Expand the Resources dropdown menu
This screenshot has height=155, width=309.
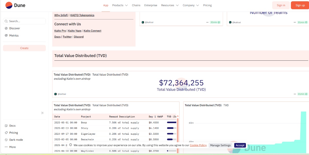tap(170, 5)
